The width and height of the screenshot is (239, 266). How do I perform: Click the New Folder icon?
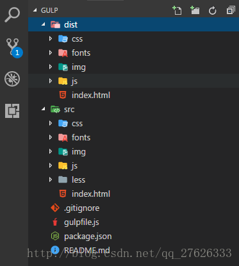(195, 10)
